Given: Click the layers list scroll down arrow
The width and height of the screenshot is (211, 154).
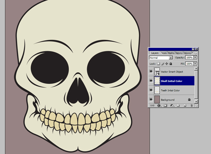Looking at the screenshot, I should pos(196,101).
